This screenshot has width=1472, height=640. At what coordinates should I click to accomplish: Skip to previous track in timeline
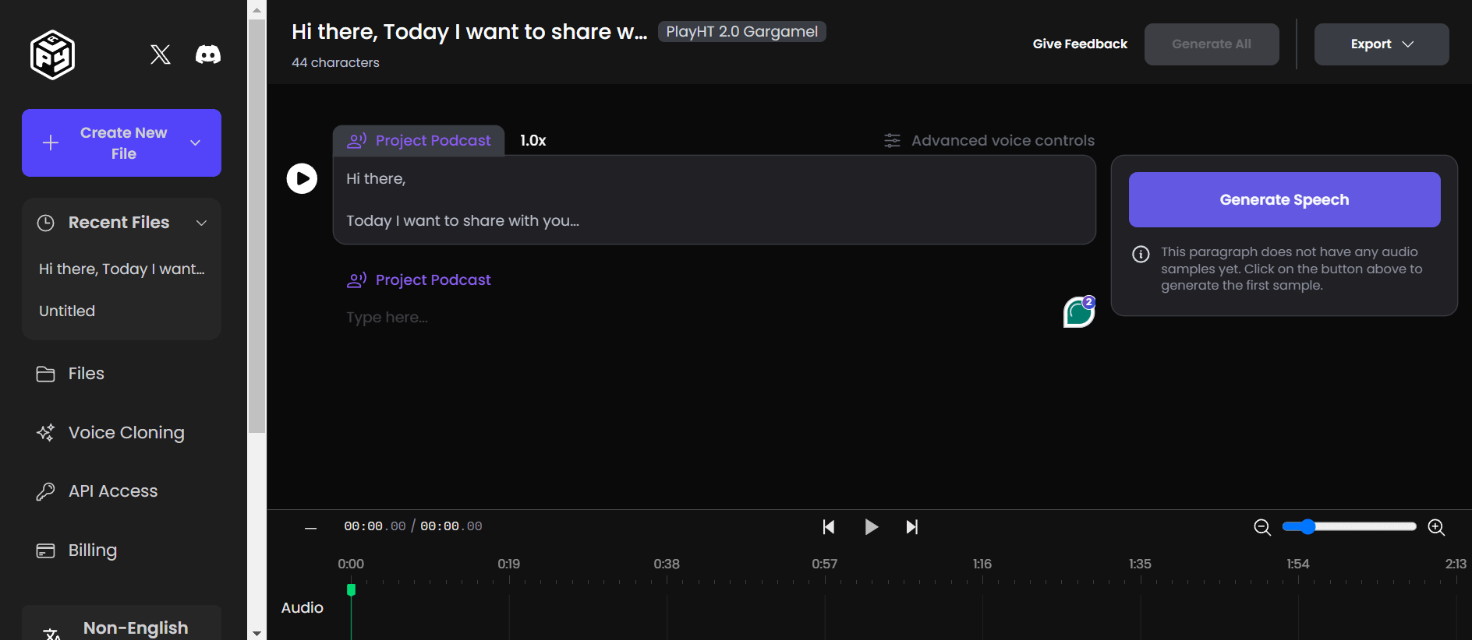[828, 527]
